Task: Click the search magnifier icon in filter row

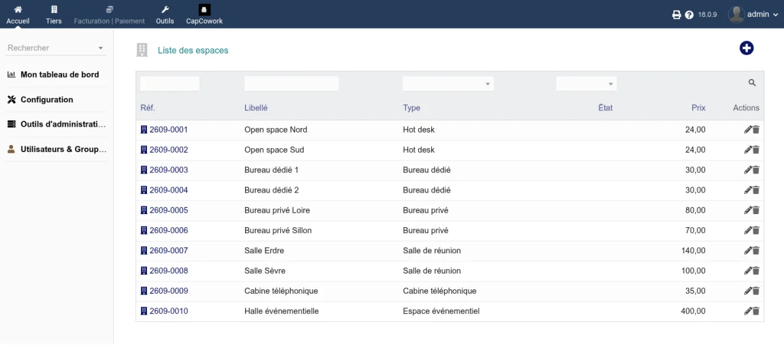Action: click(x=752, y=83)
